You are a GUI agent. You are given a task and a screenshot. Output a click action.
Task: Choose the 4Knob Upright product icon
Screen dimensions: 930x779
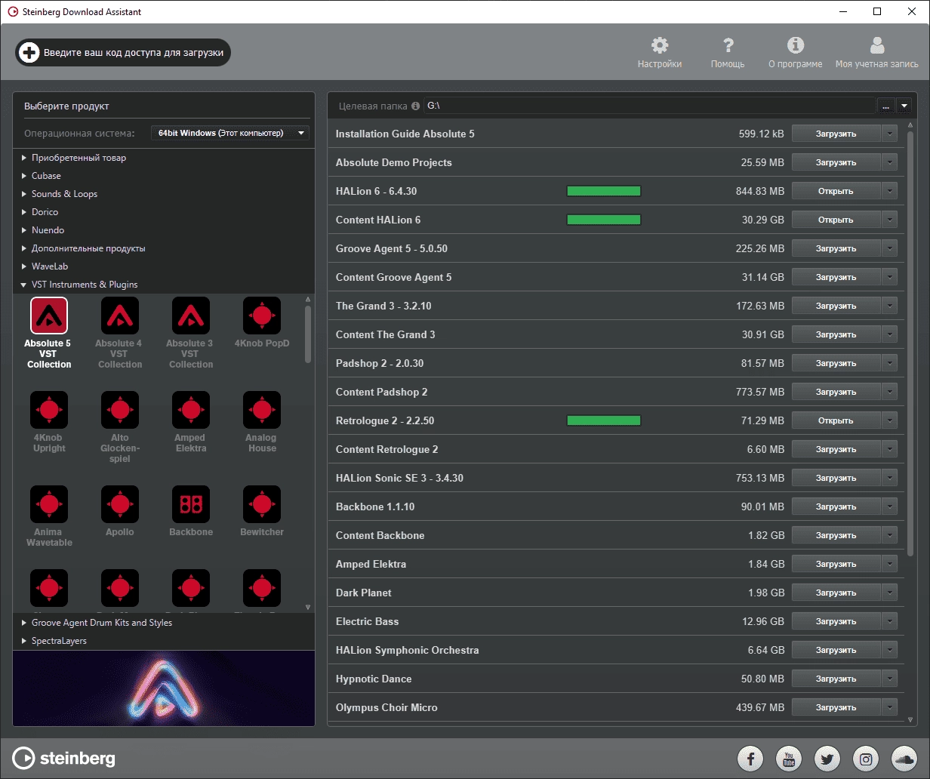(49, 410)
